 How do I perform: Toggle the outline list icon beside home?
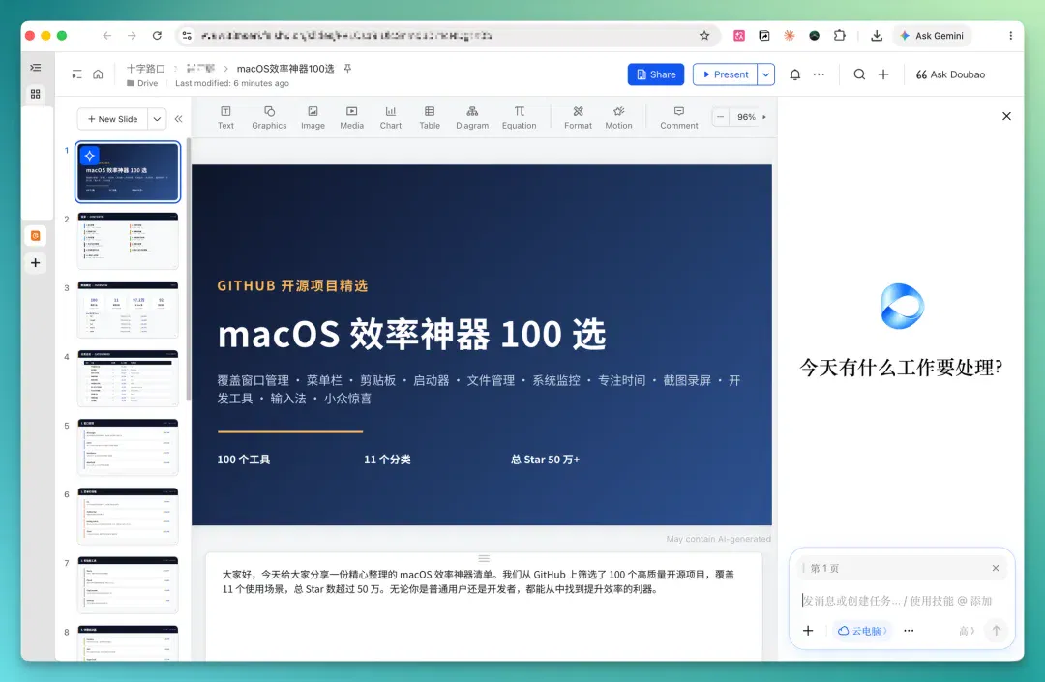77,74
